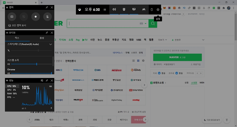The width and height of the screenshot is (237, 127).
Task: Start recording with the record dot button
Action: point(36,17)
